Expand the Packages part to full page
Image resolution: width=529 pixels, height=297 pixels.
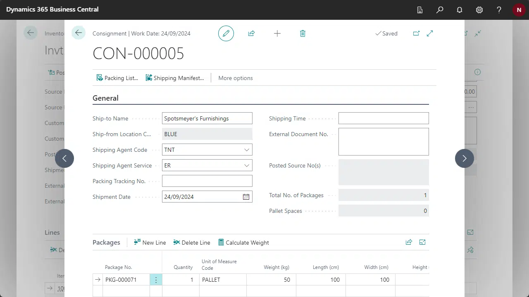[x=422, y=242]
